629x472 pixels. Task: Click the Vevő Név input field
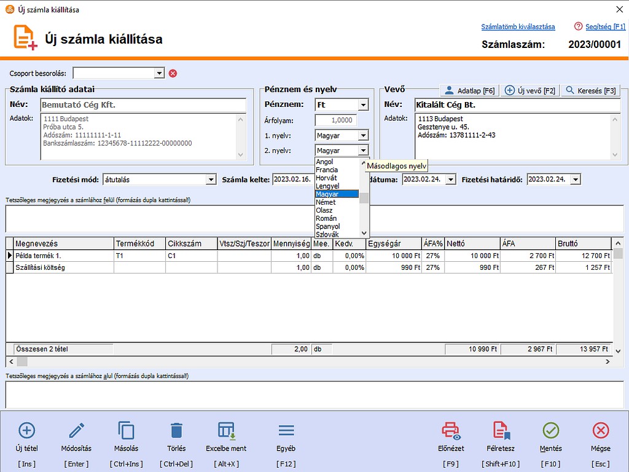click(517, 105)
